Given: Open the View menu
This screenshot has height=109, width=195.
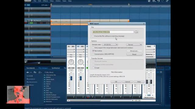Looking at the screenshot, I should tap(52, 1).
